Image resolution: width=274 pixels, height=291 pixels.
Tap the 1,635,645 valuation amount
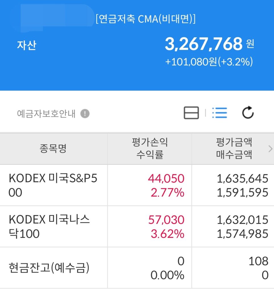click(243, 178)
